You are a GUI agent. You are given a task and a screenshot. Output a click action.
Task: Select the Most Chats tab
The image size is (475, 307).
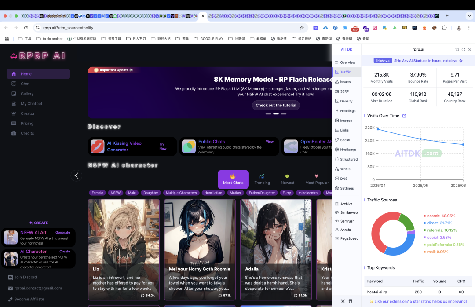(x=233, y=179)
